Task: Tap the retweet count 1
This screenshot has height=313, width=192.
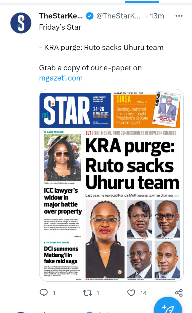Action: (97, 293)
